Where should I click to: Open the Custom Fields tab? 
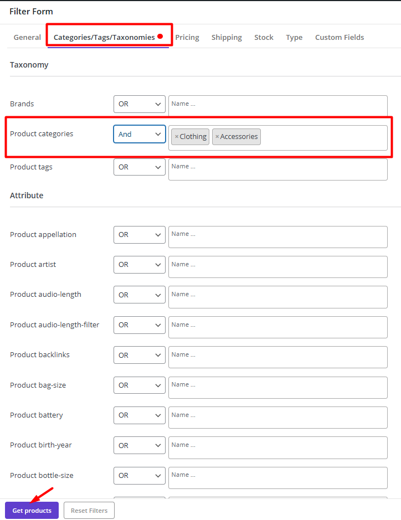(x=339, y=37)
